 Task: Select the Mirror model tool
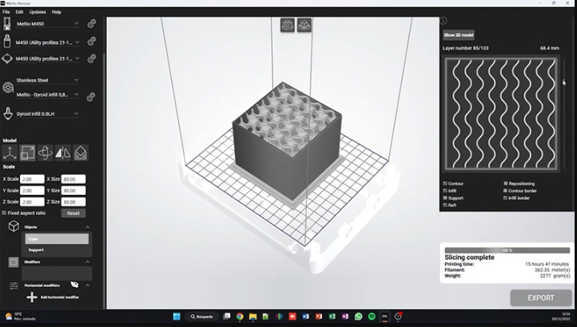coord(63,153)
